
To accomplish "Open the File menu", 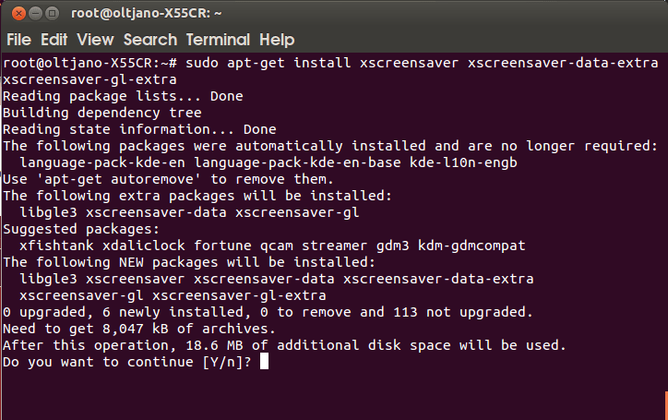I will click(19, 40).
